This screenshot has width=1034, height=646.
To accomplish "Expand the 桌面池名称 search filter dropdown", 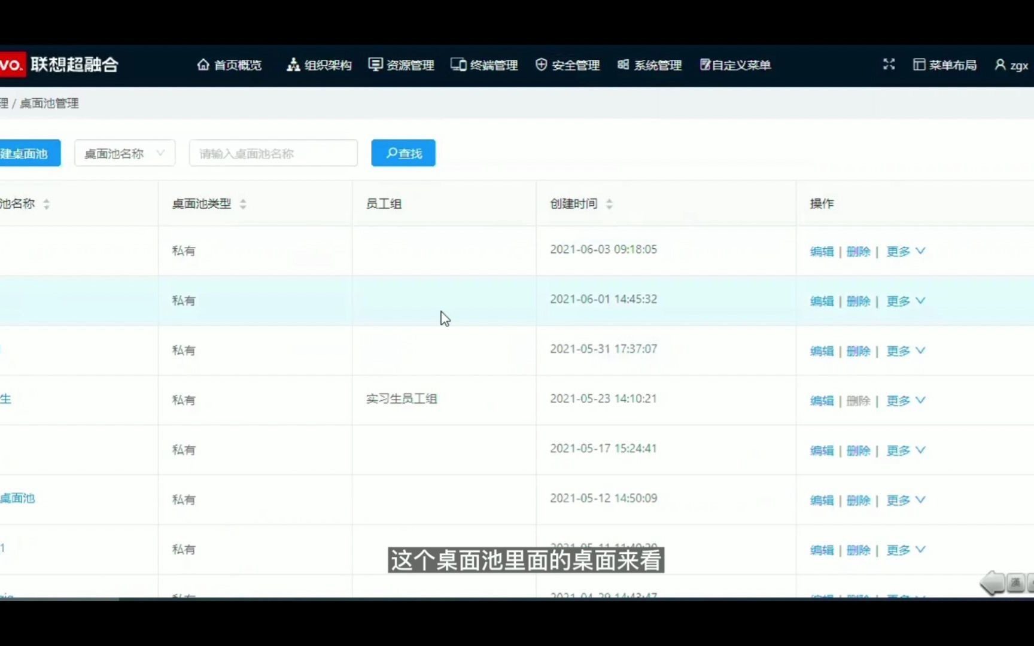I will pos(124,153).
